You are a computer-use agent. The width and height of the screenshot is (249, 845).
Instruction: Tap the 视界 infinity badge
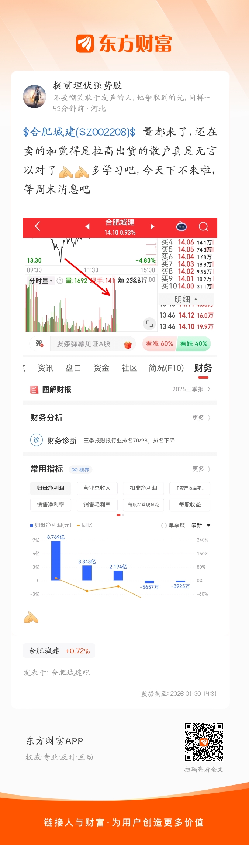(80, 469)
